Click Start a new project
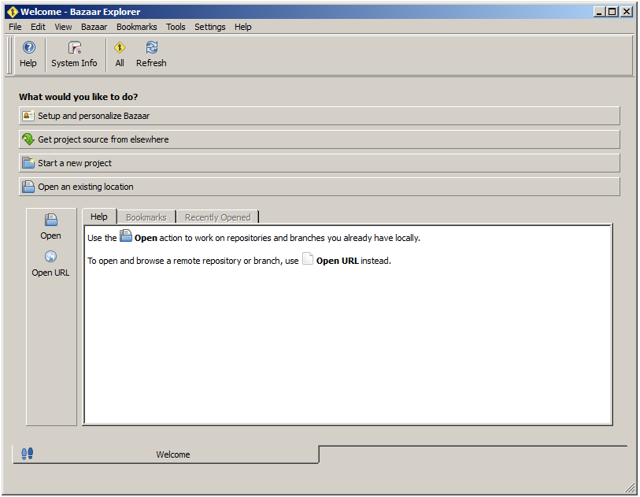 point(319,163)
